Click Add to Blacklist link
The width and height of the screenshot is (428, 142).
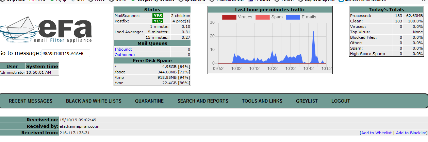(411, 133)
